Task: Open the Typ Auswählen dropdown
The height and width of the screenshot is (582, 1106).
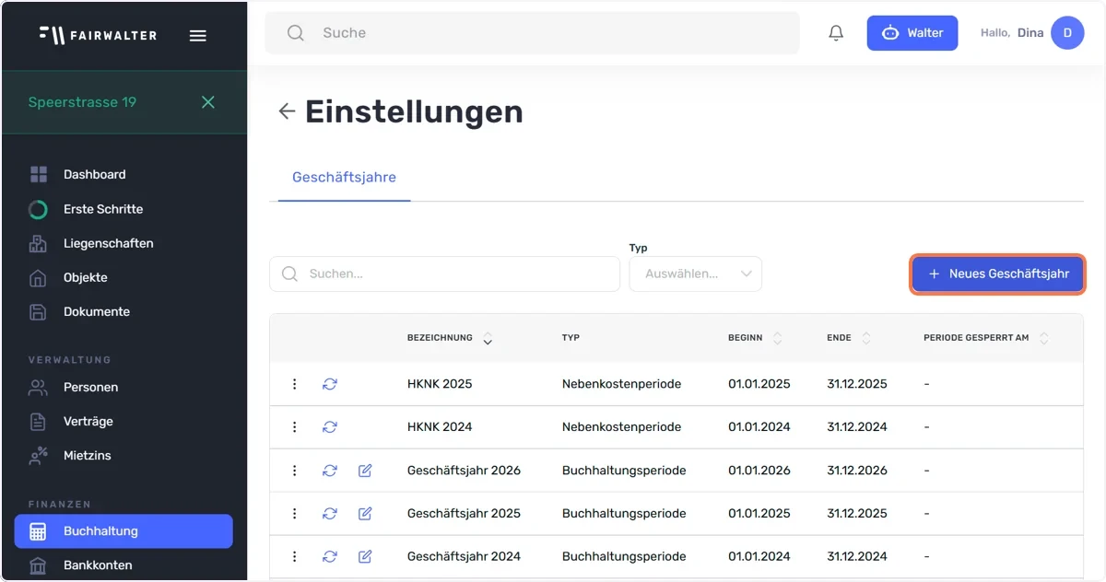Action: [x=696, y=274]
